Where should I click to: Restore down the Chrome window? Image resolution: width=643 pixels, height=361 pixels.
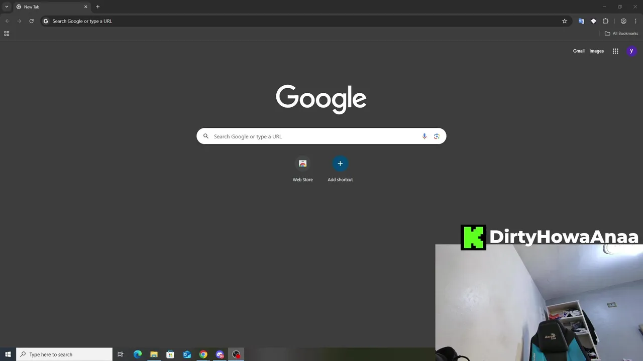pos(620,7)
